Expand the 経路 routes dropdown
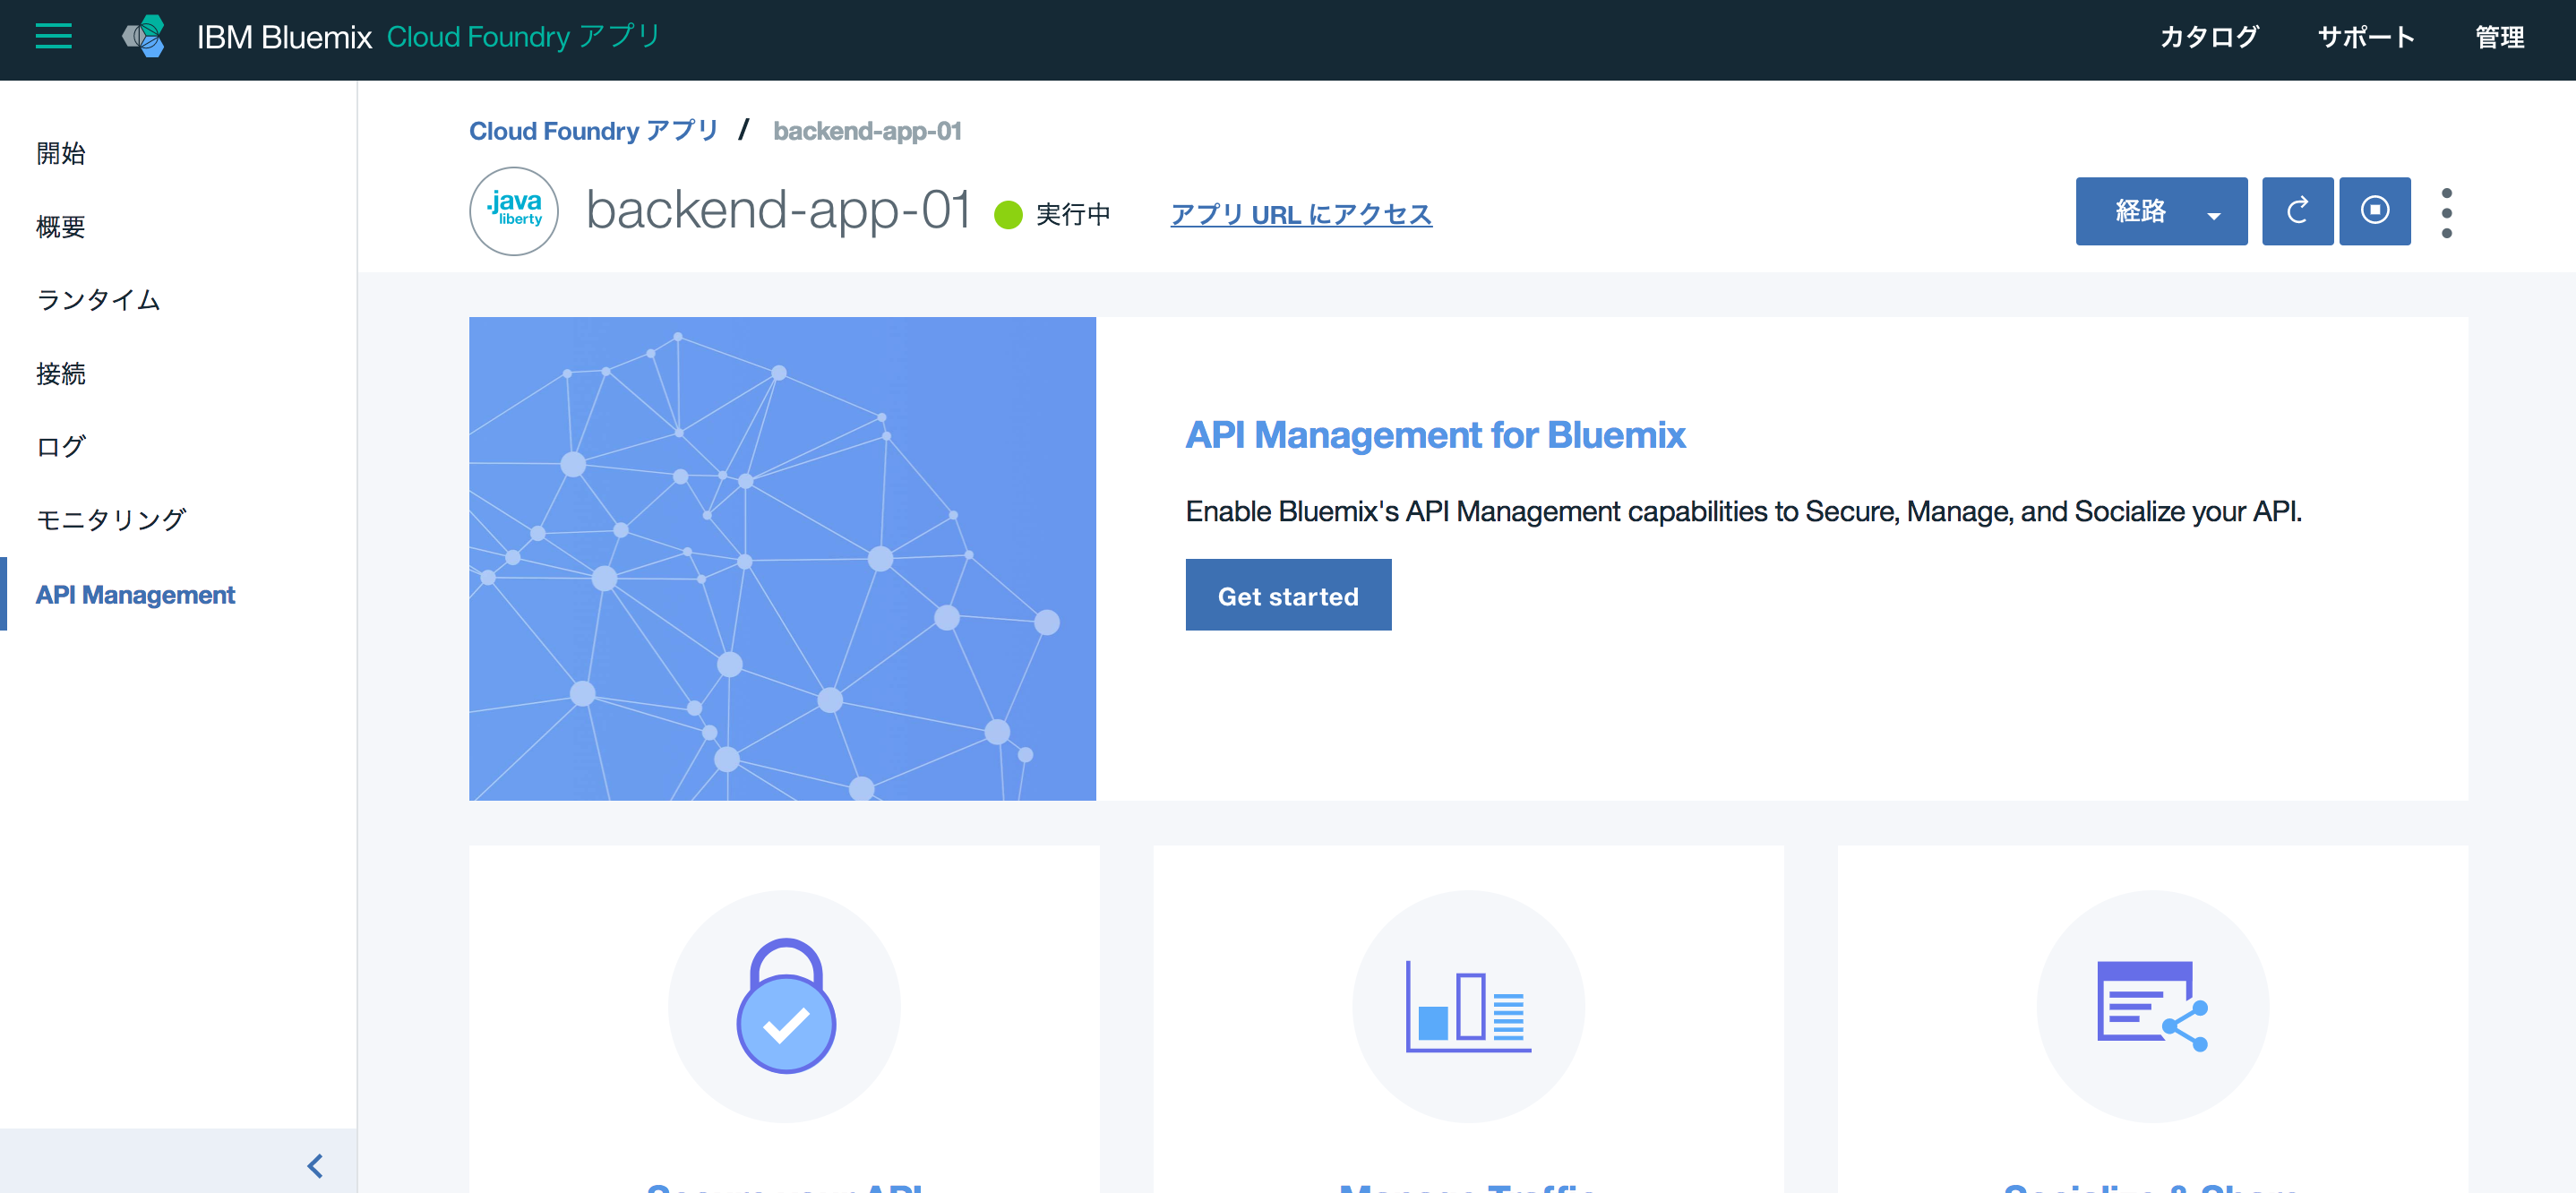Screen dimensions: 2576x1193 pos(2161,211)
